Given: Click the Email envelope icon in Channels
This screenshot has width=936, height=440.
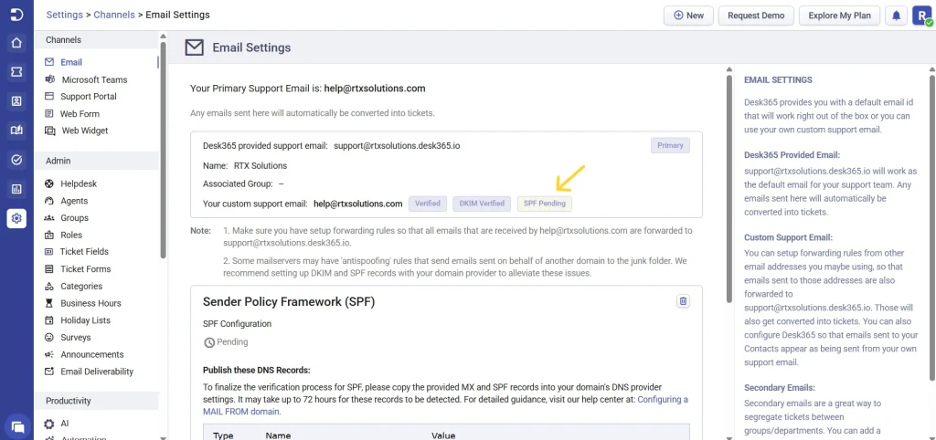Looking at the screenshot, I should (49, 62).
